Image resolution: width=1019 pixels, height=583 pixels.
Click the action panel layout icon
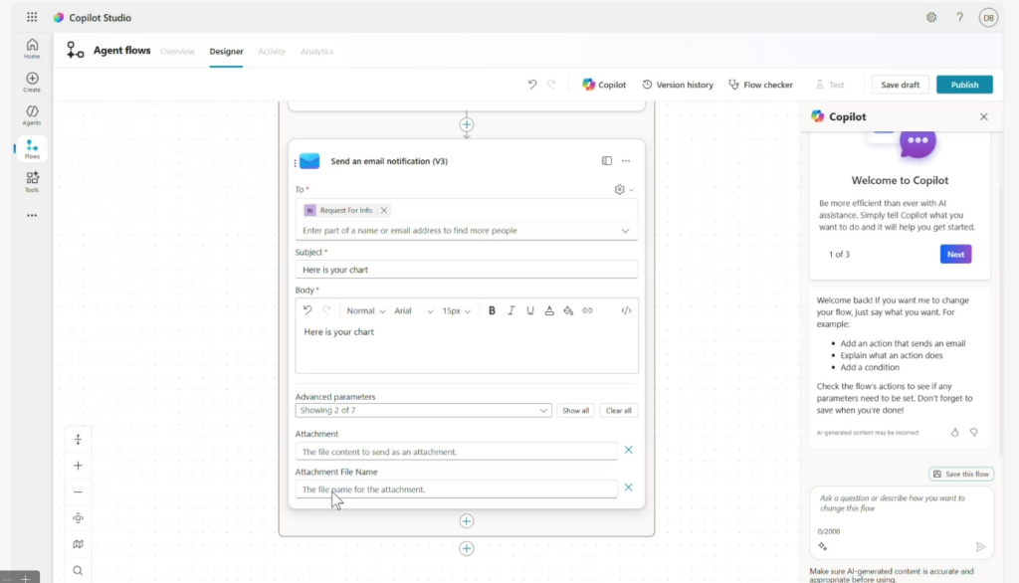tap(606, 161)
